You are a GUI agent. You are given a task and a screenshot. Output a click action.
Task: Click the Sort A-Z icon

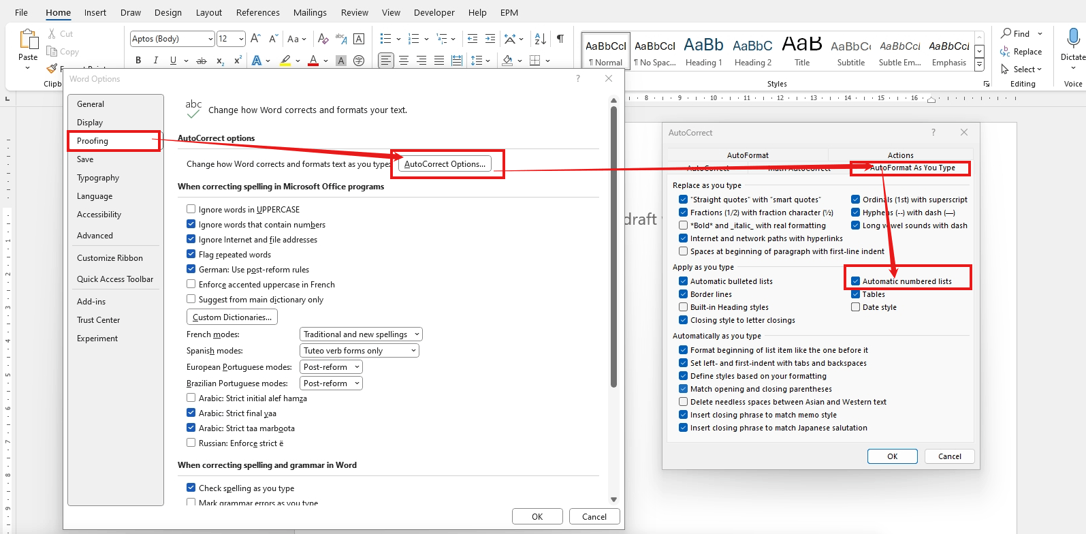pos(540,39)
